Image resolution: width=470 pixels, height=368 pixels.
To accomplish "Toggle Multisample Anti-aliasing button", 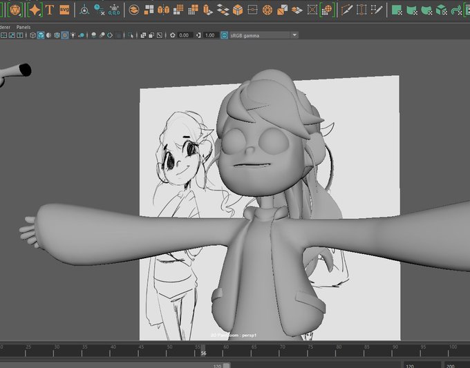I will [110, 35].
